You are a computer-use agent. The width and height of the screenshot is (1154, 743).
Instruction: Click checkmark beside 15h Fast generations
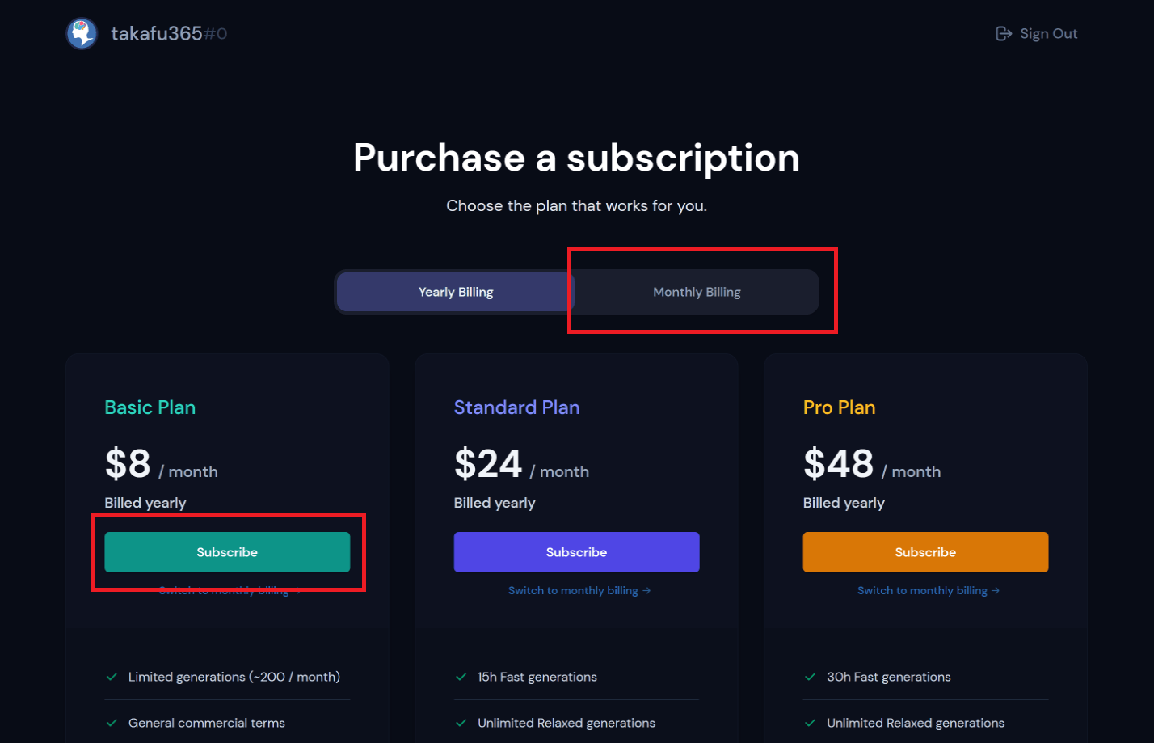[461, 677]
